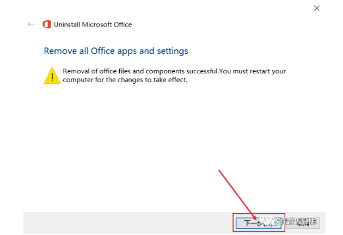Click the cancel button beside Next
Viewport: 343px width, 235px height.
click(303, 223)
